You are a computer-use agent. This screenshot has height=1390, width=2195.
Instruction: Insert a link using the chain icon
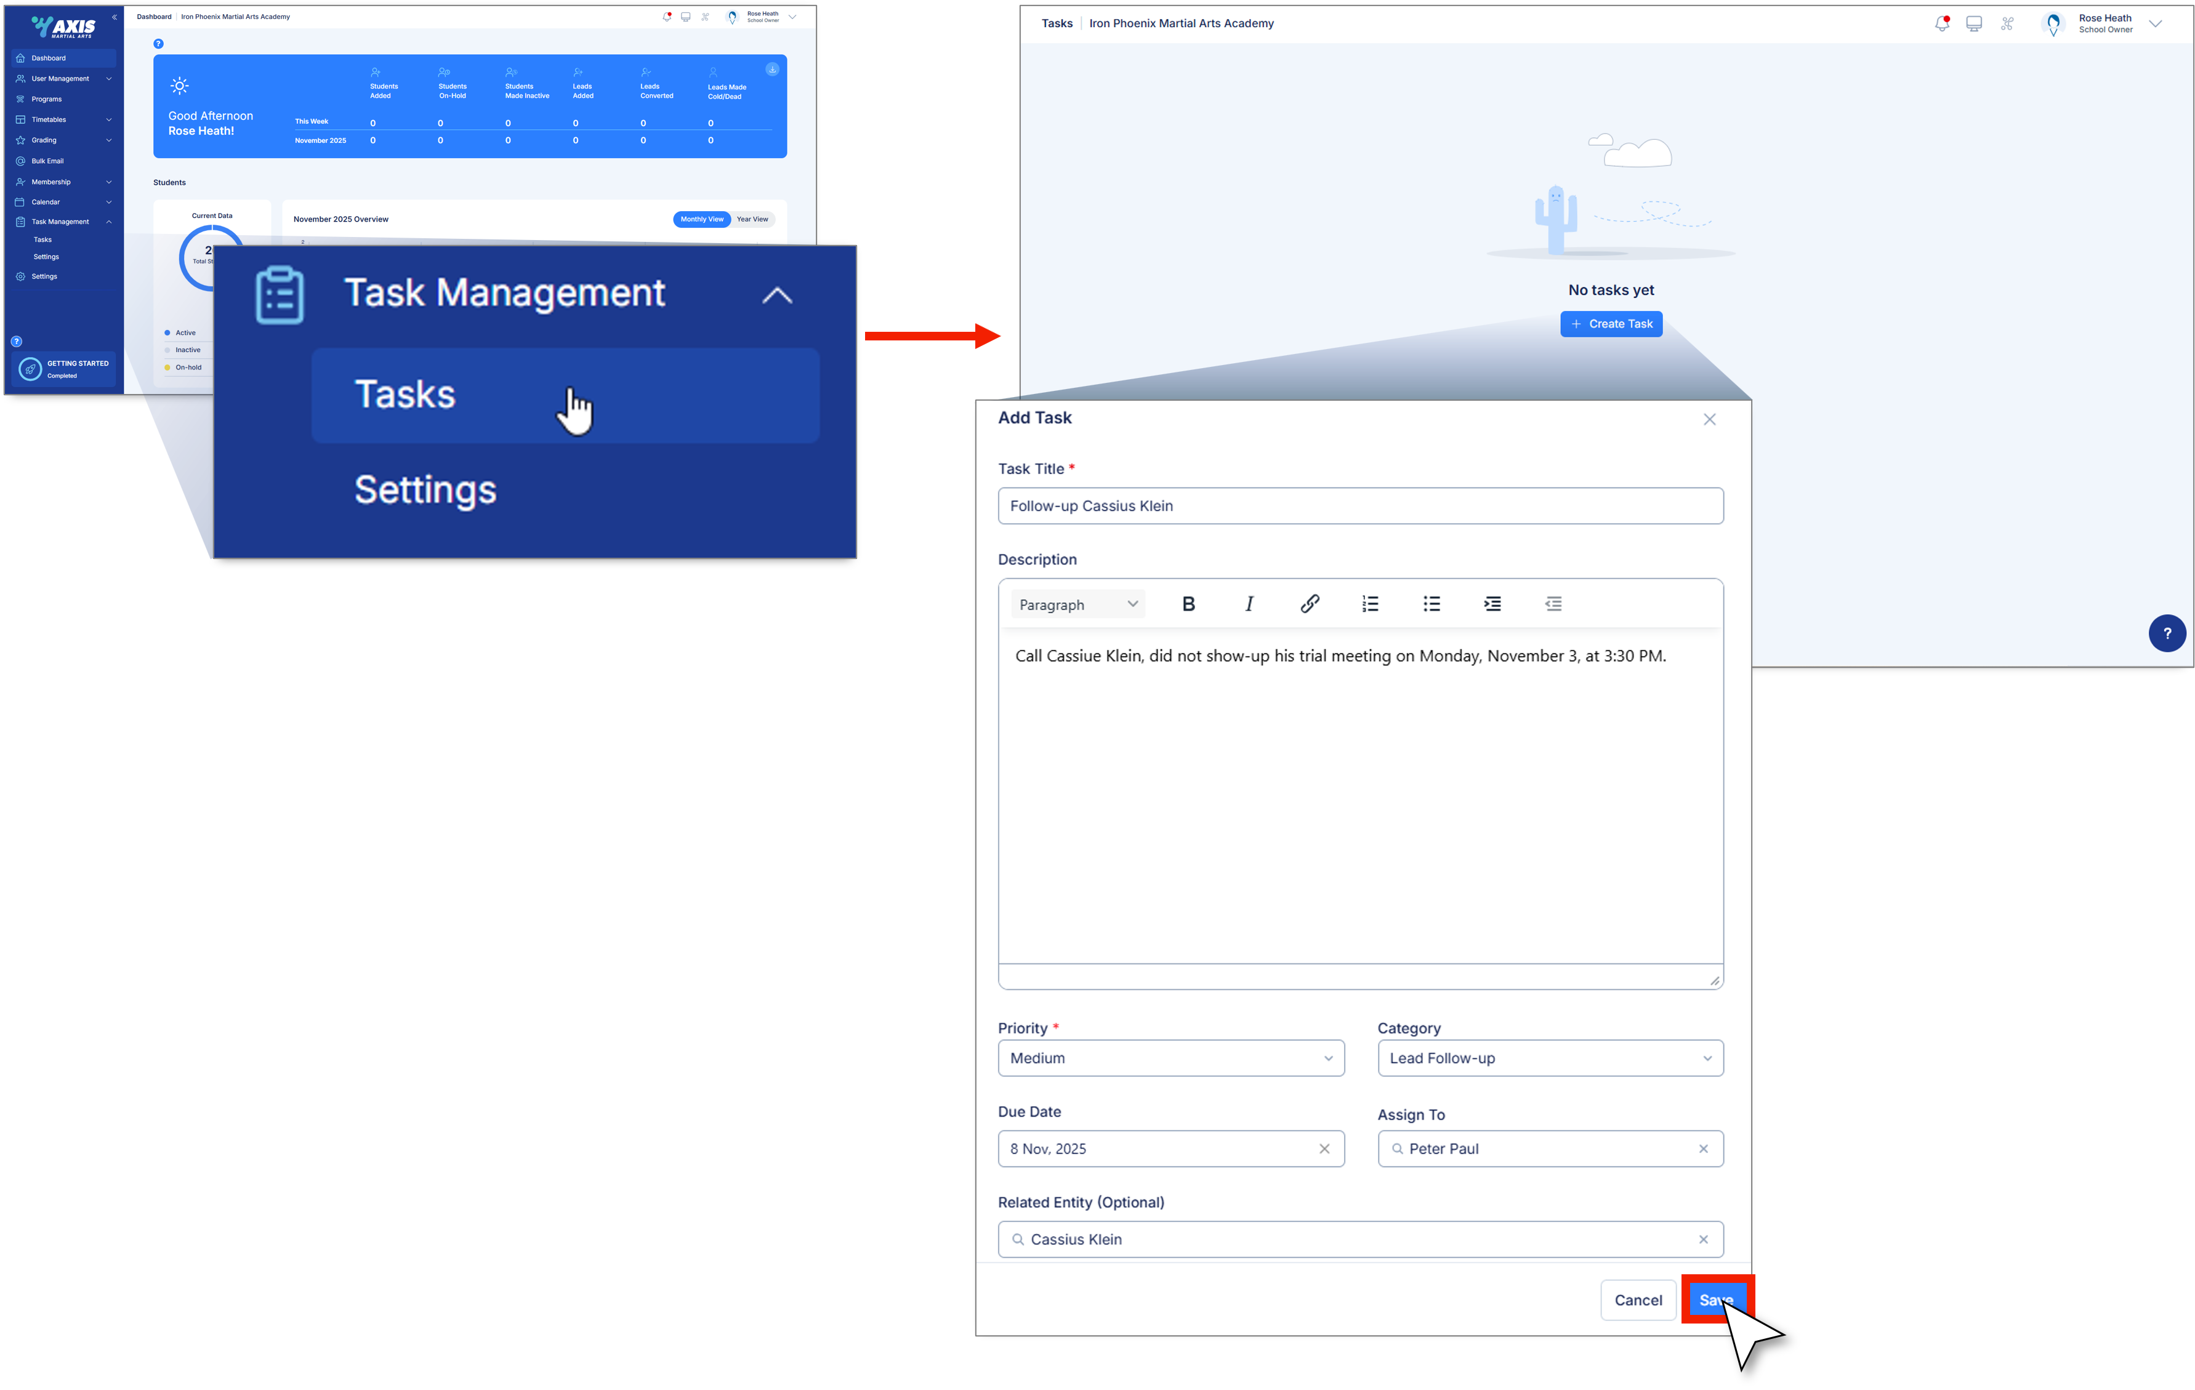click(x=1309, y=603)
